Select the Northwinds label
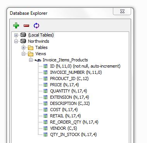This screenshot has height=143, width=147. (x=38, y=41)
